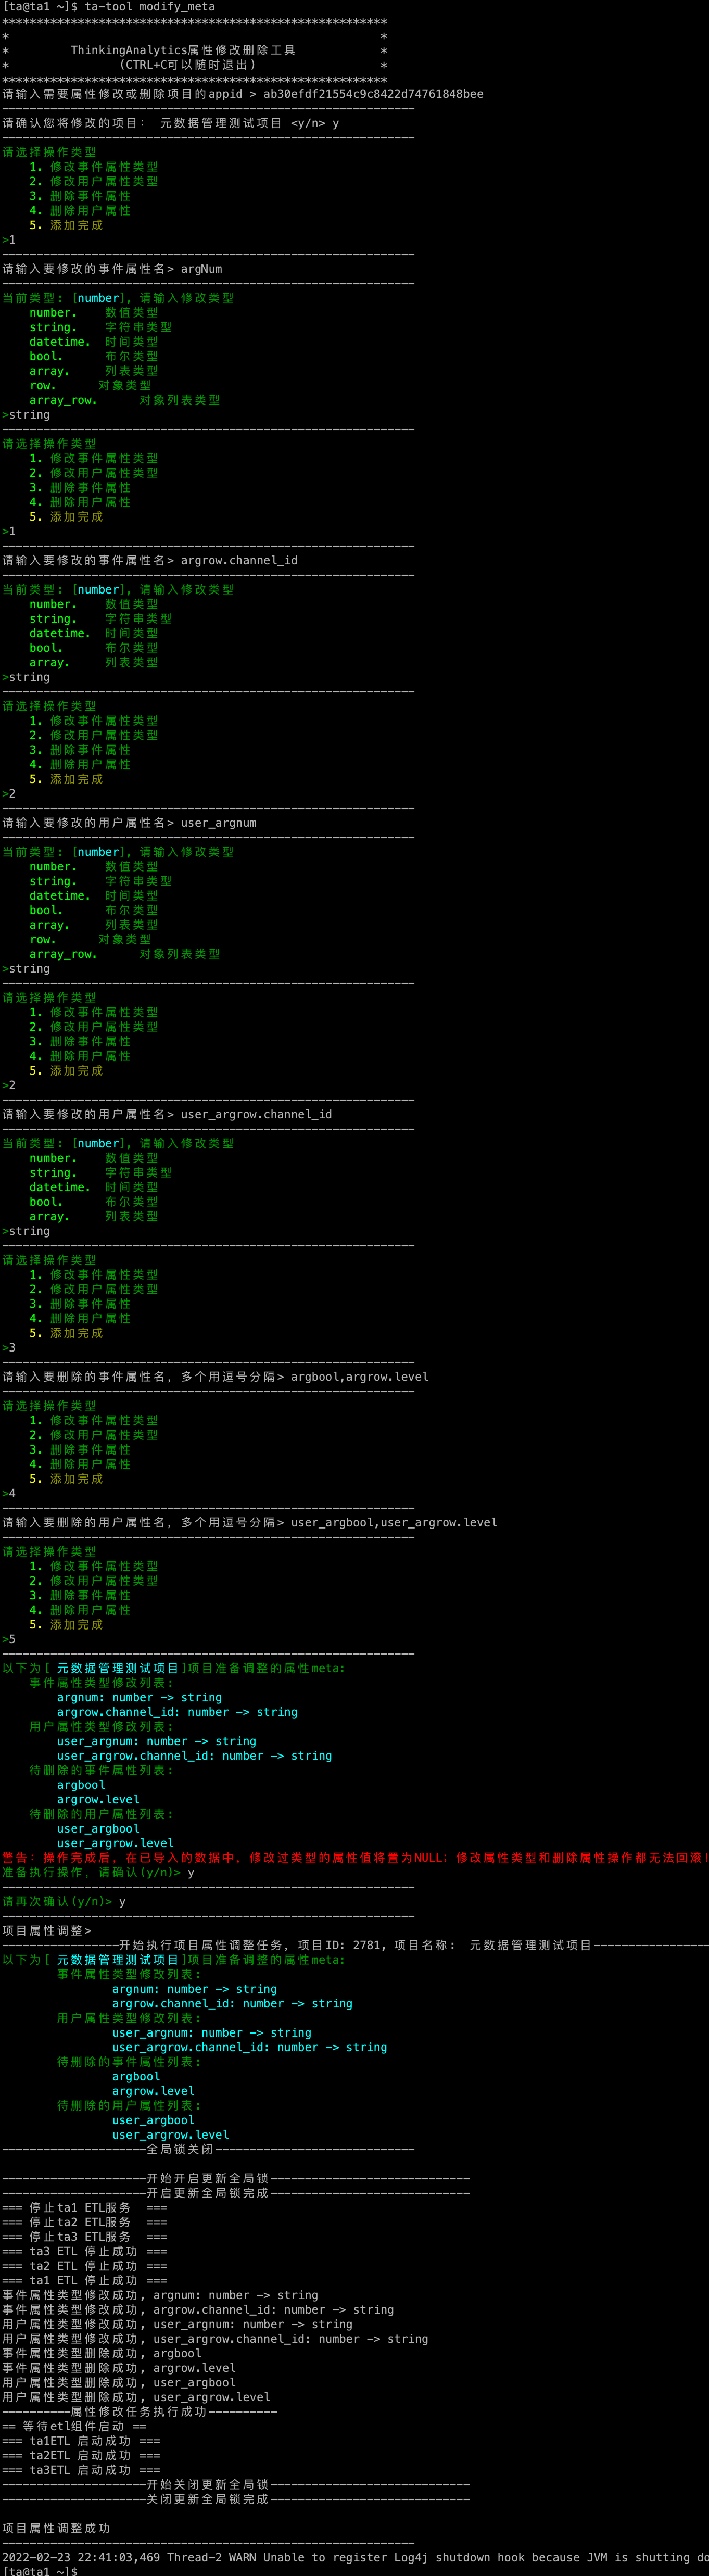Click the '项目属性调整>' prompt line
Viewport: 709px width, 2576px height.
click(x=47, y=1931)
